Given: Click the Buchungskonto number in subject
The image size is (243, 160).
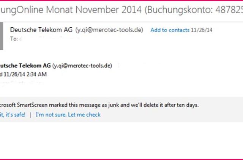Looking at the screenshot, I should [x=229, y=10].
